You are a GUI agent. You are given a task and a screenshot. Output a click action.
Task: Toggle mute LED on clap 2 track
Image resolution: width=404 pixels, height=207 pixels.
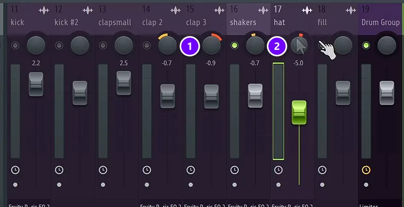tap(147, 46)
